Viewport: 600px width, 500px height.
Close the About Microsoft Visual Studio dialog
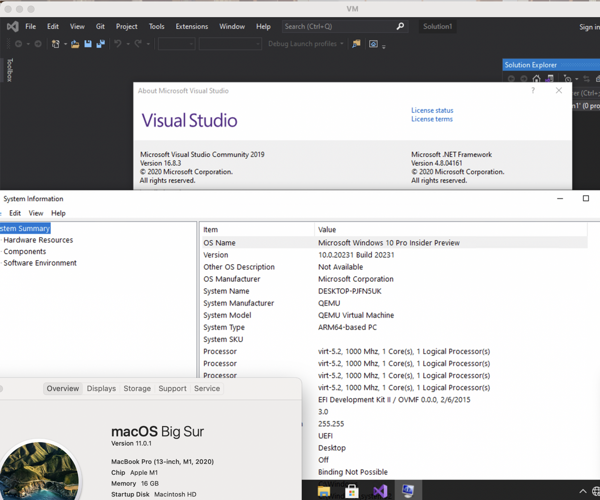coord(559,90)
